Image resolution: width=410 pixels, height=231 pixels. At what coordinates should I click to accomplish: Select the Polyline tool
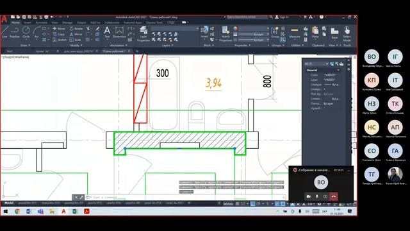pos(14,33)
